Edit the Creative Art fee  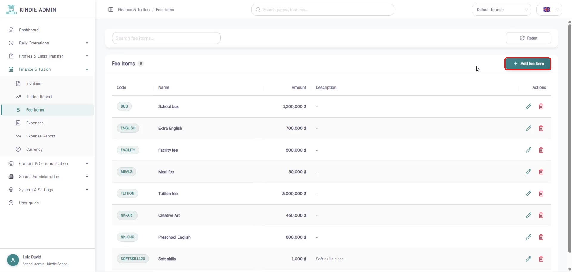(528, 215)
